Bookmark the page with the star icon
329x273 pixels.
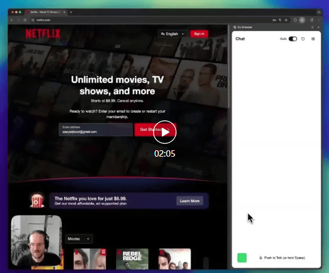click(x=286, y=20)
